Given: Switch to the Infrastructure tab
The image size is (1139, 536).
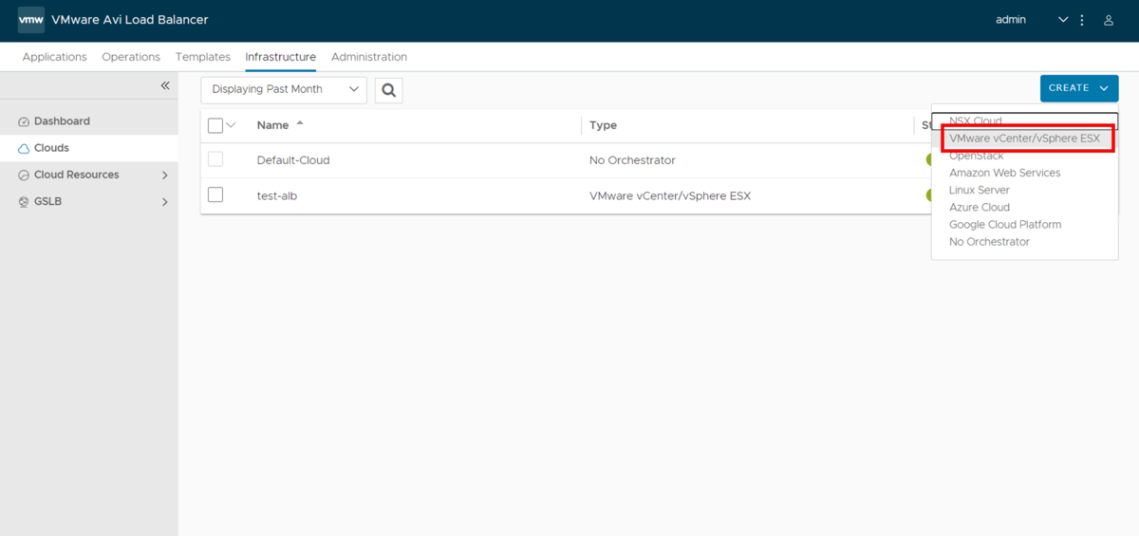Looking at the screenshot, I should (281, 57).
